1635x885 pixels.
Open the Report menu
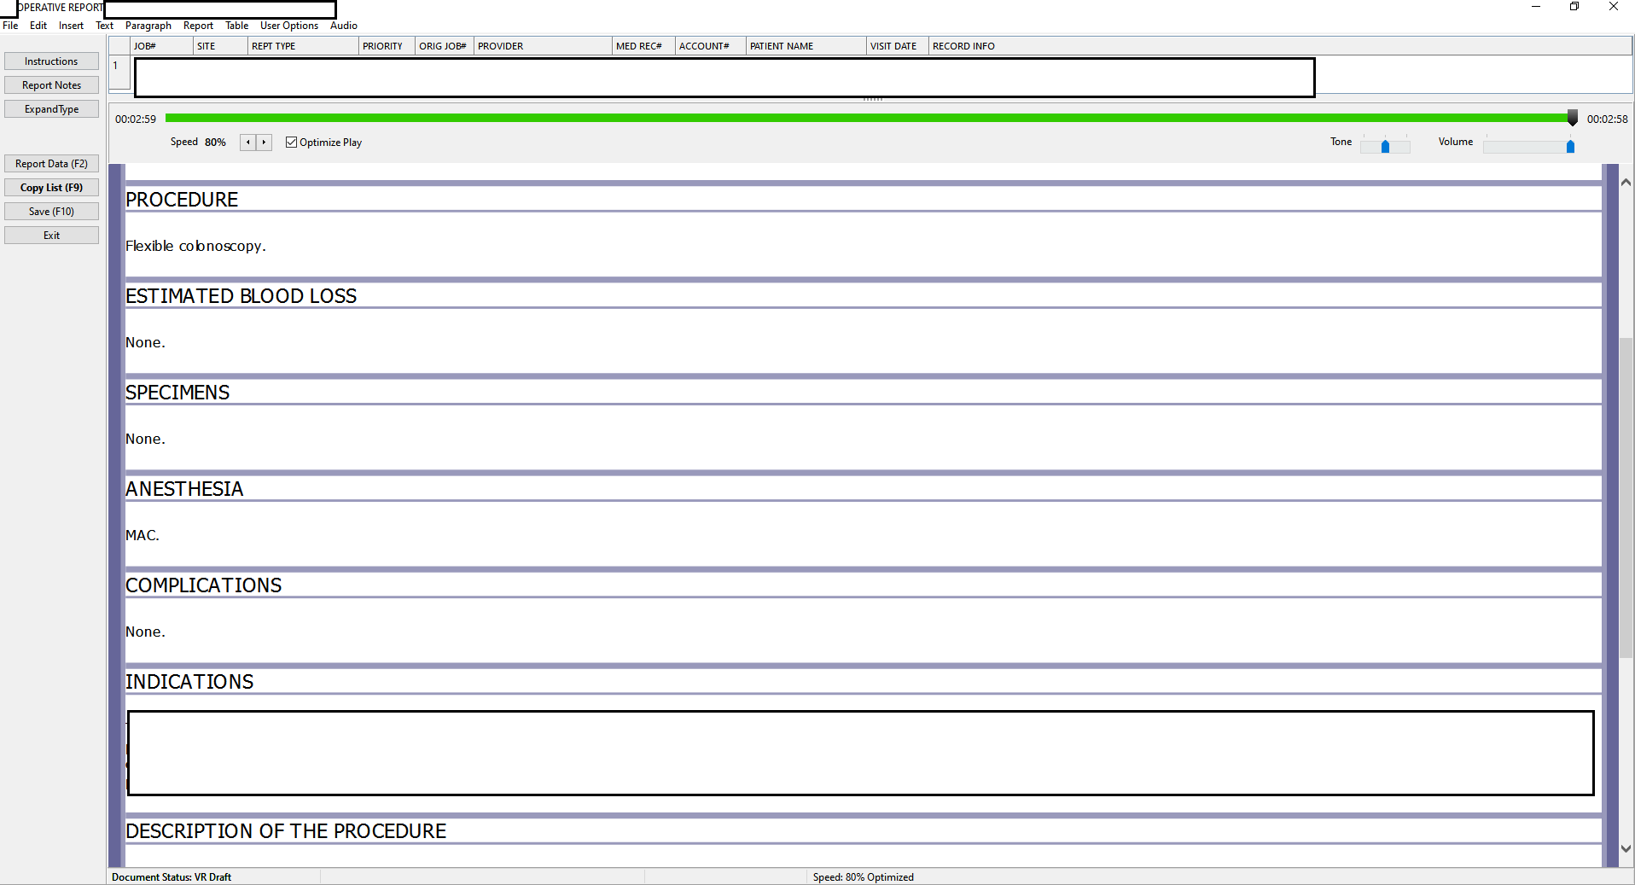(198, 26)
